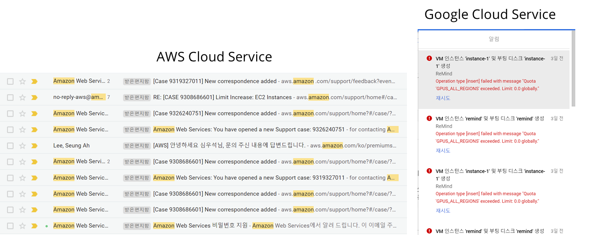Check the box beside Lee, Seung Ah email

(x=10, y=146)
